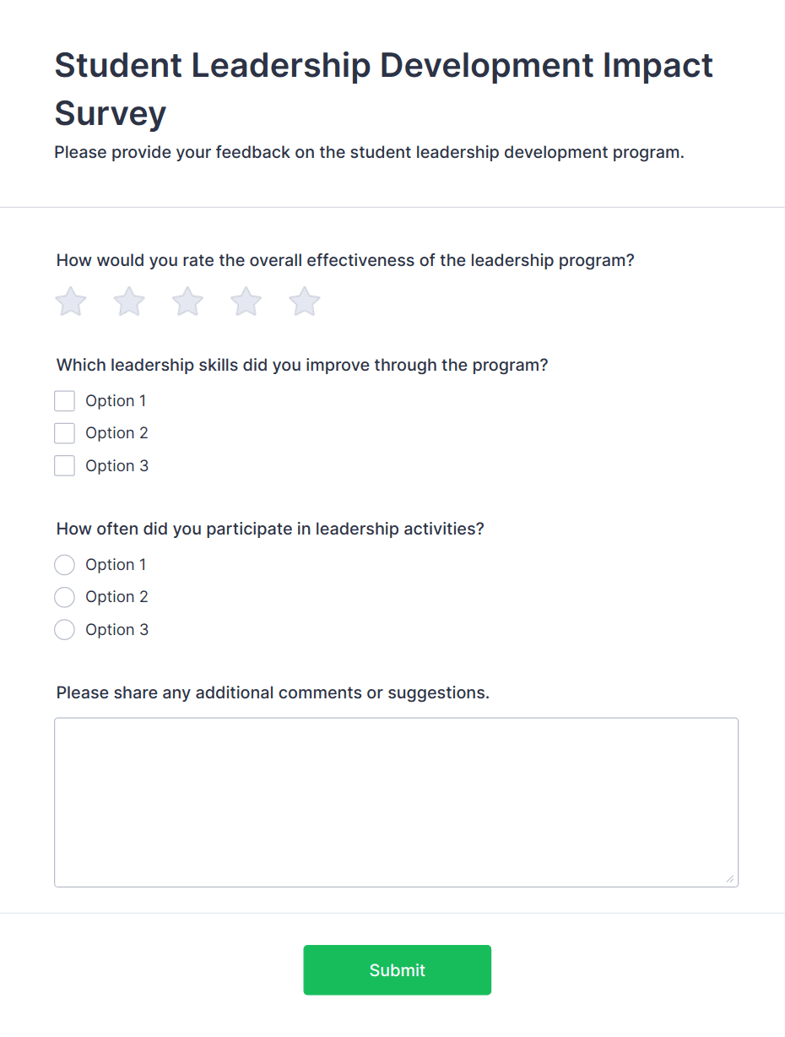The image size is (785, 1037).
Task: Select Option 2 for participation frequency
Action: pyautogui.click(x=64, y=597)
